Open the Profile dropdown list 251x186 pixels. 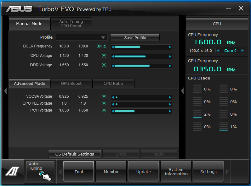(x=82, y=37)
